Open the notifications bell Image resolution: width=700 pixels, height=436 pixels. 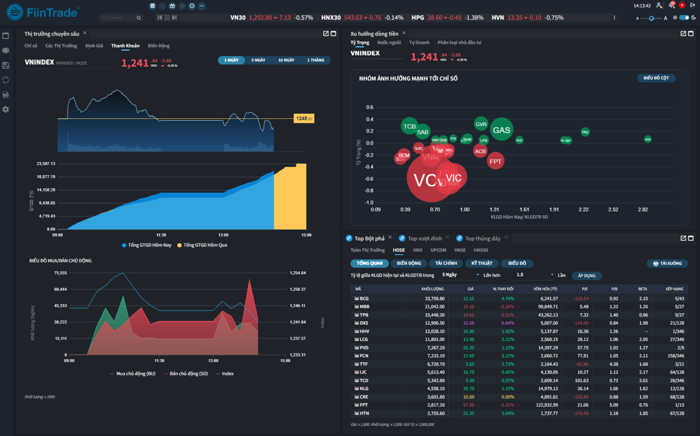tap(672, 6)
